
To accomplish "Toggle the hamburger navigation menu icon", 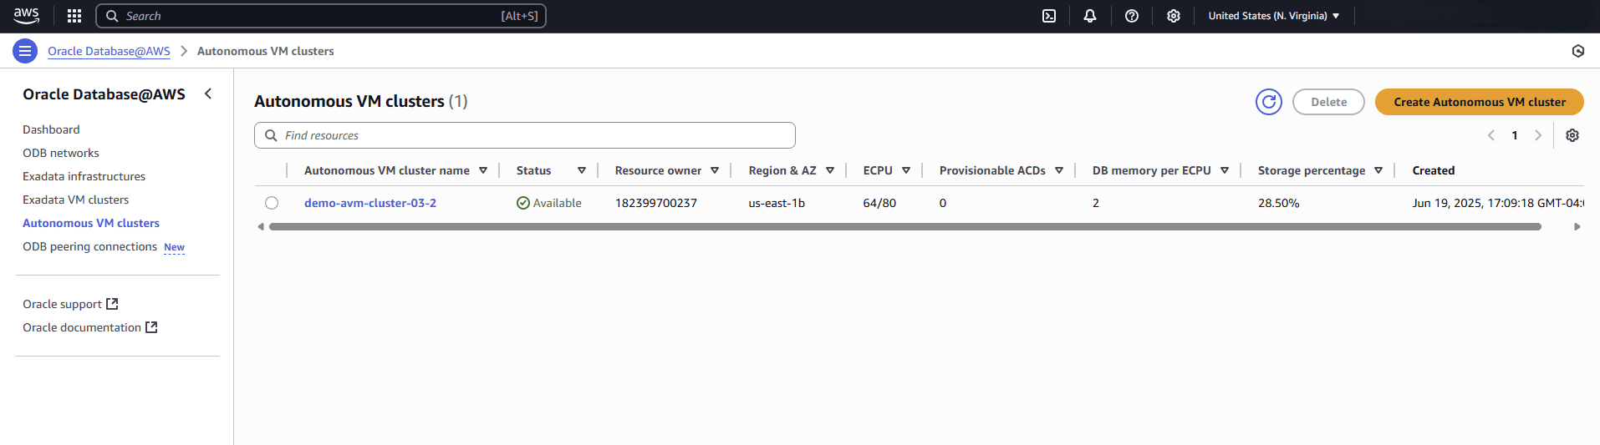I will [x=25, y=51].
